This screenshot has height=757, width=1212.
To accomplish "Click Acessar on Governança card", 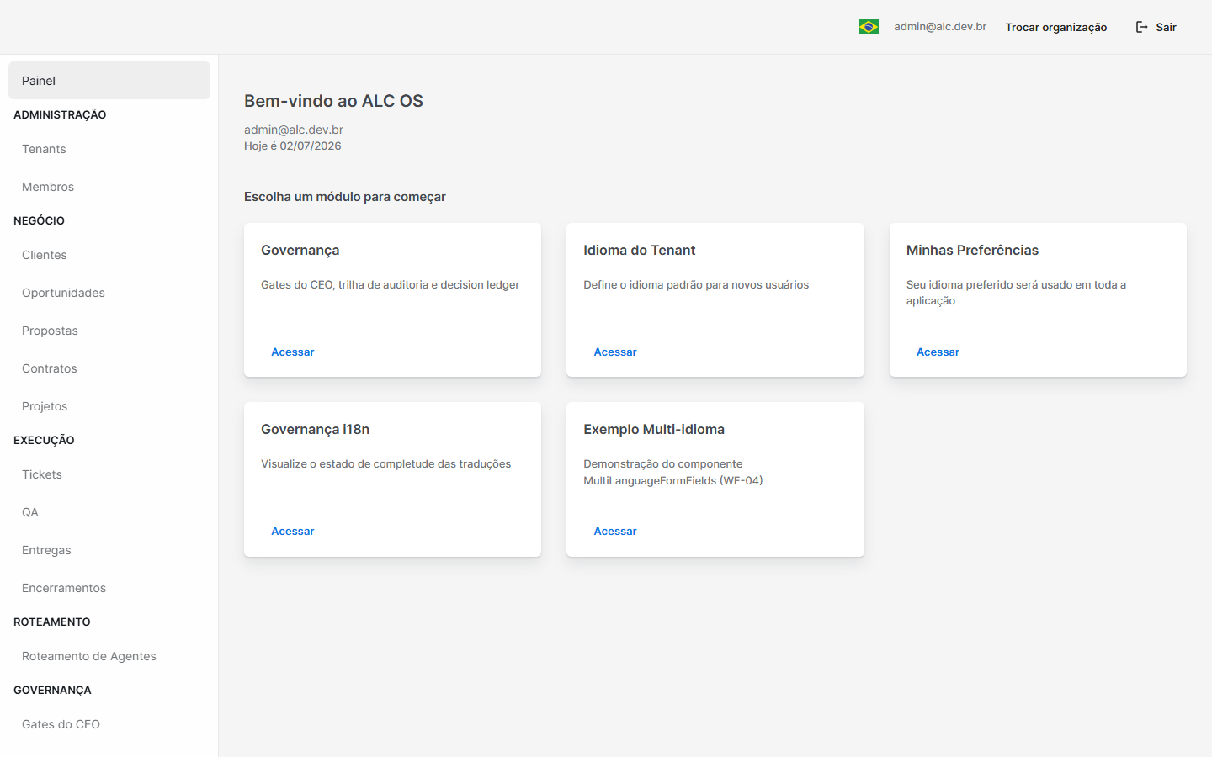I will [292, 352].
